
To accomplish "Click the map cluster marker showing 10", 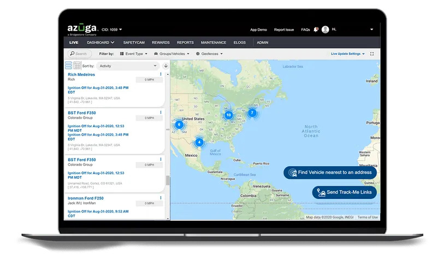I will (x=228, y=115).
